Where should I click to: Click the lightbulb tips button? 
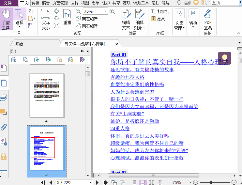tap(225, 58)
